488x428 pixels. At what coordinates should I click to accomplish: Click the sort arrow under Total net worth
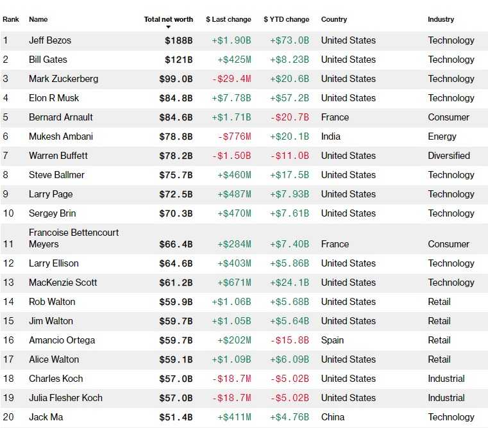click(169, 27)
